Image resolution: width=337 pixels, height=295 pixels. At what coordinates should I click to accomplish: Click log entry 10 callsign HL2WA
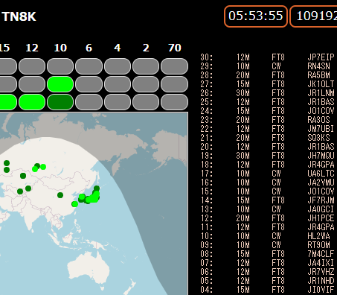318,236
